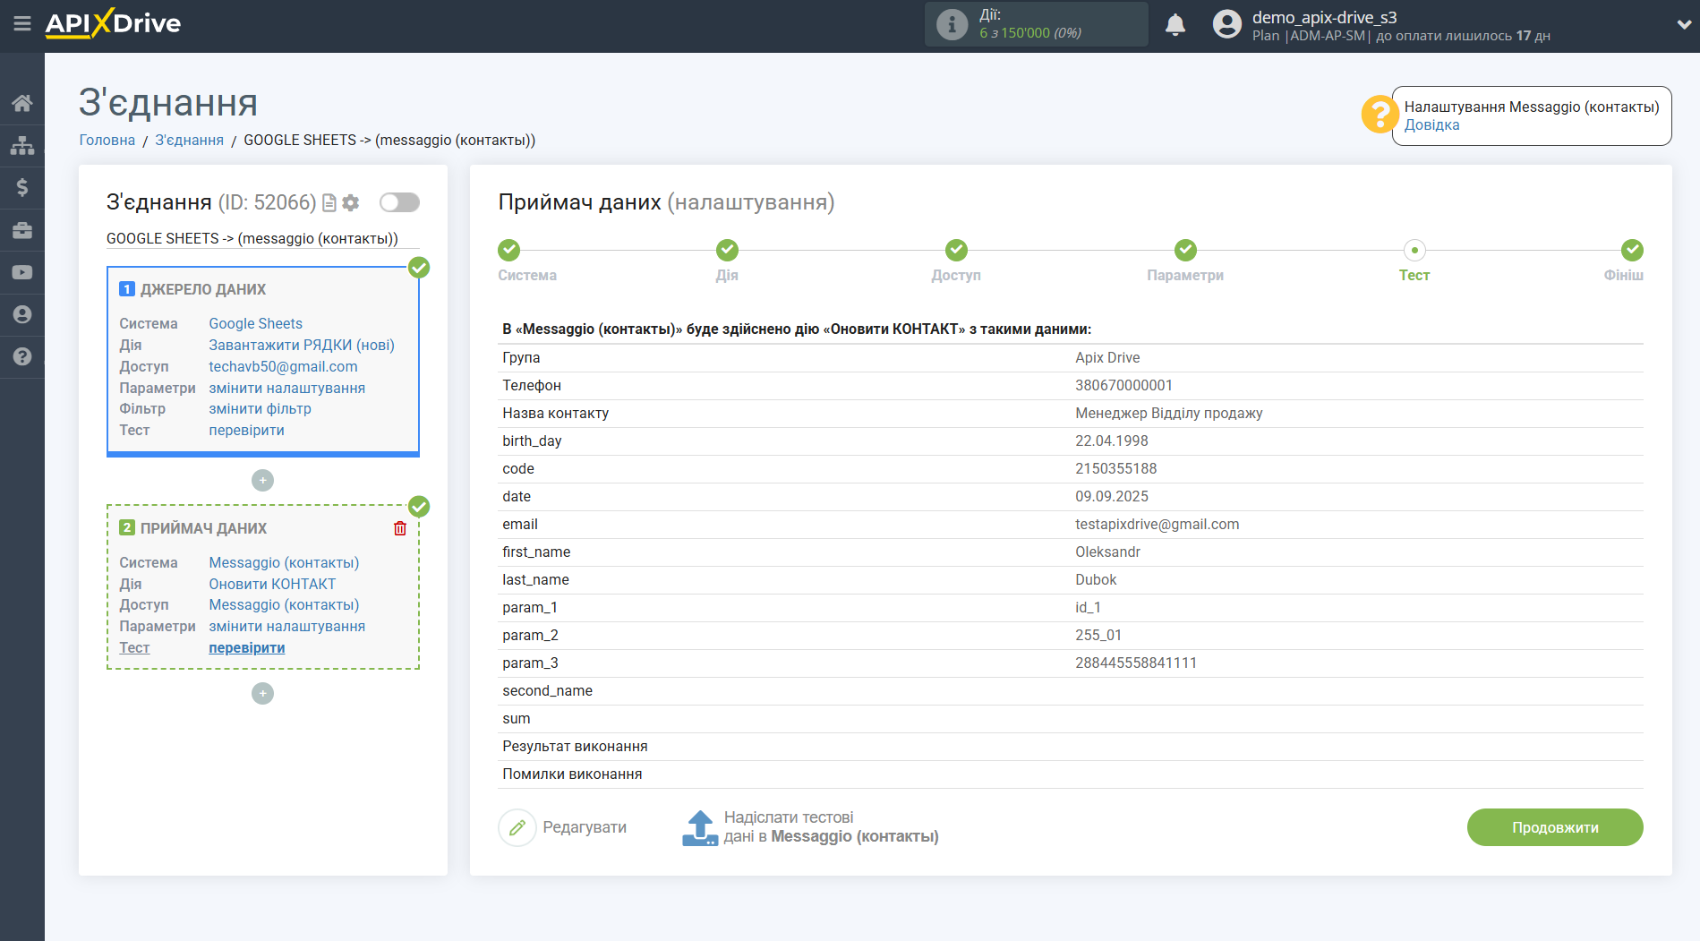The height and width of the screenshot is (941, 1700).
Task: Click the Редагувати edit button
Action: pyautogui.click(x=563, y=827)
